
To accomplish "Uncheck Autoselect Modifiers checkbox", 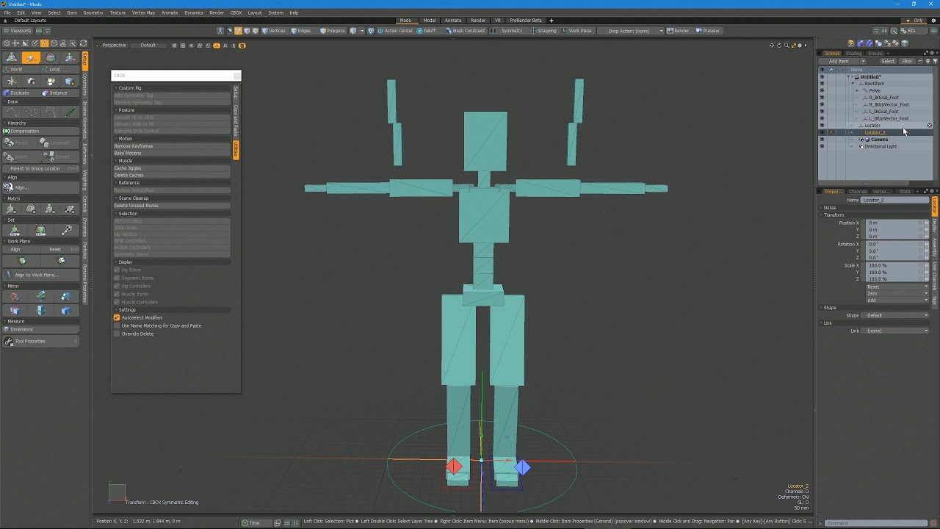I will [x=117, y=317].
